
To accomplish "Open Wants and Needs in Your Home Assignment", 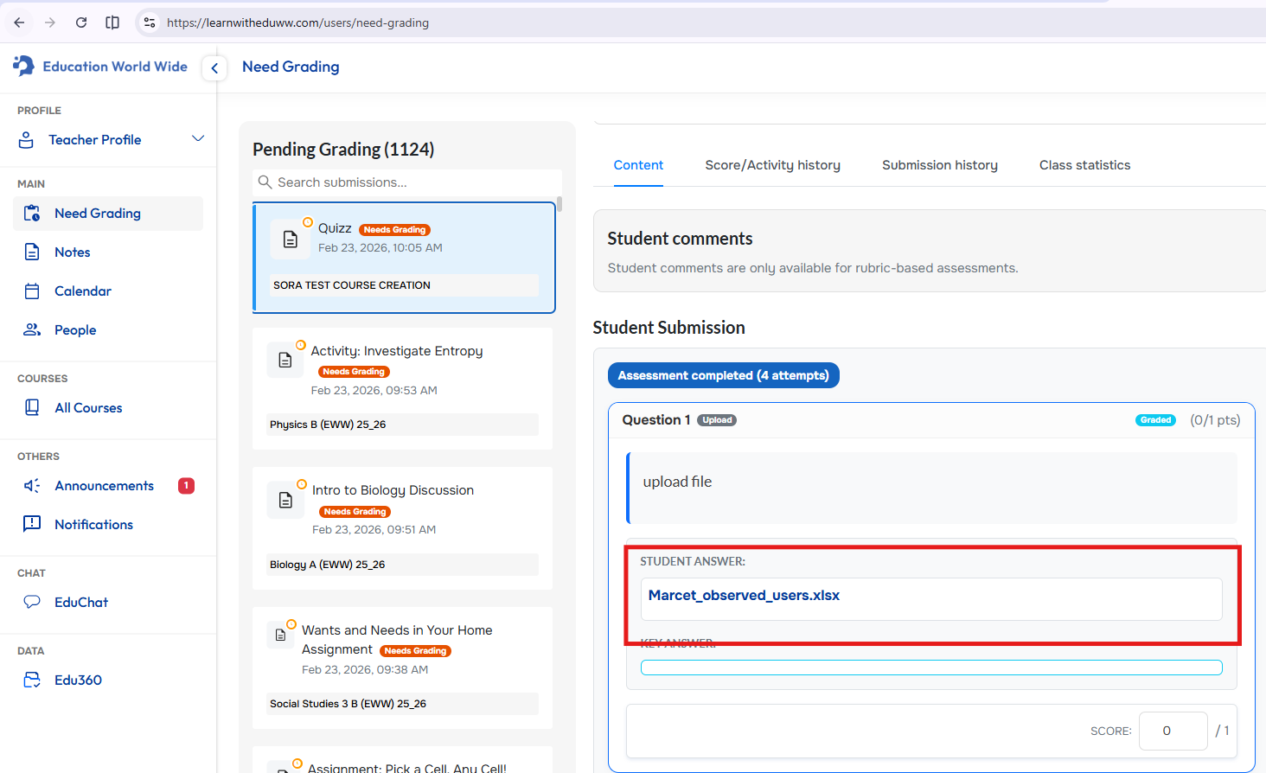I will [402, 668].
